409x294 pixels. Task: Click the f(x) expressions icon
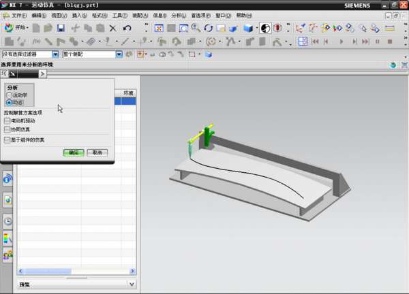pyautogui.click(x=36, y=42)
